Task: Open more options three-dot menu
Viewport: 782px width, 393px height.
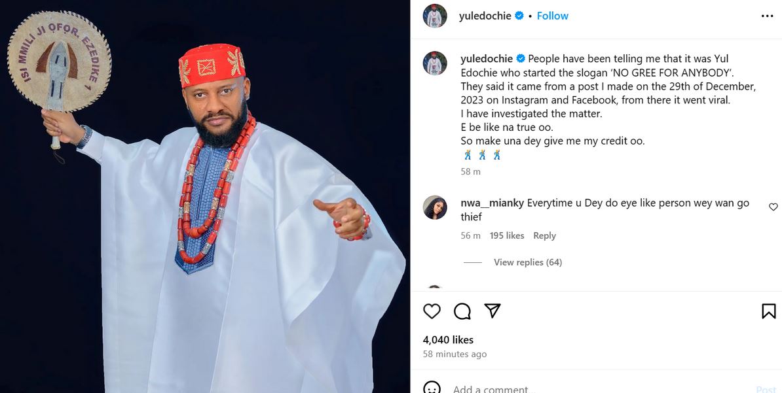Action: (x=767, y=16)
